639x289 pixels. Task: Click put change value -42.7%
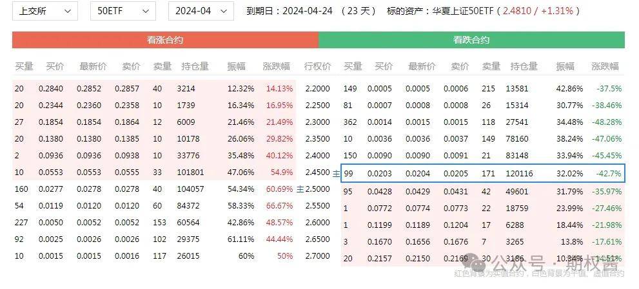(x=609, y=174)
